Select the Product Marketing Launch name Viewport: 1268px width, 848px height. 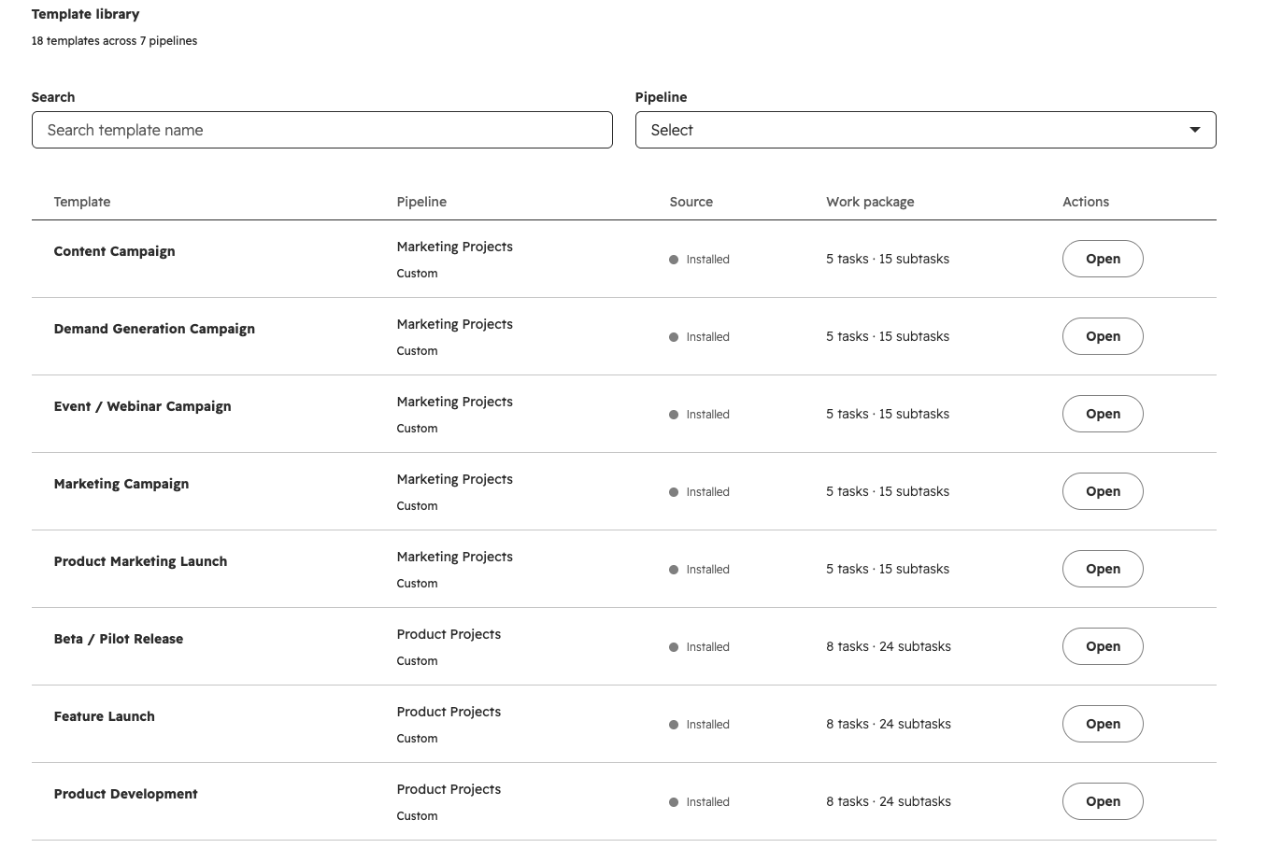pos(140,561)
